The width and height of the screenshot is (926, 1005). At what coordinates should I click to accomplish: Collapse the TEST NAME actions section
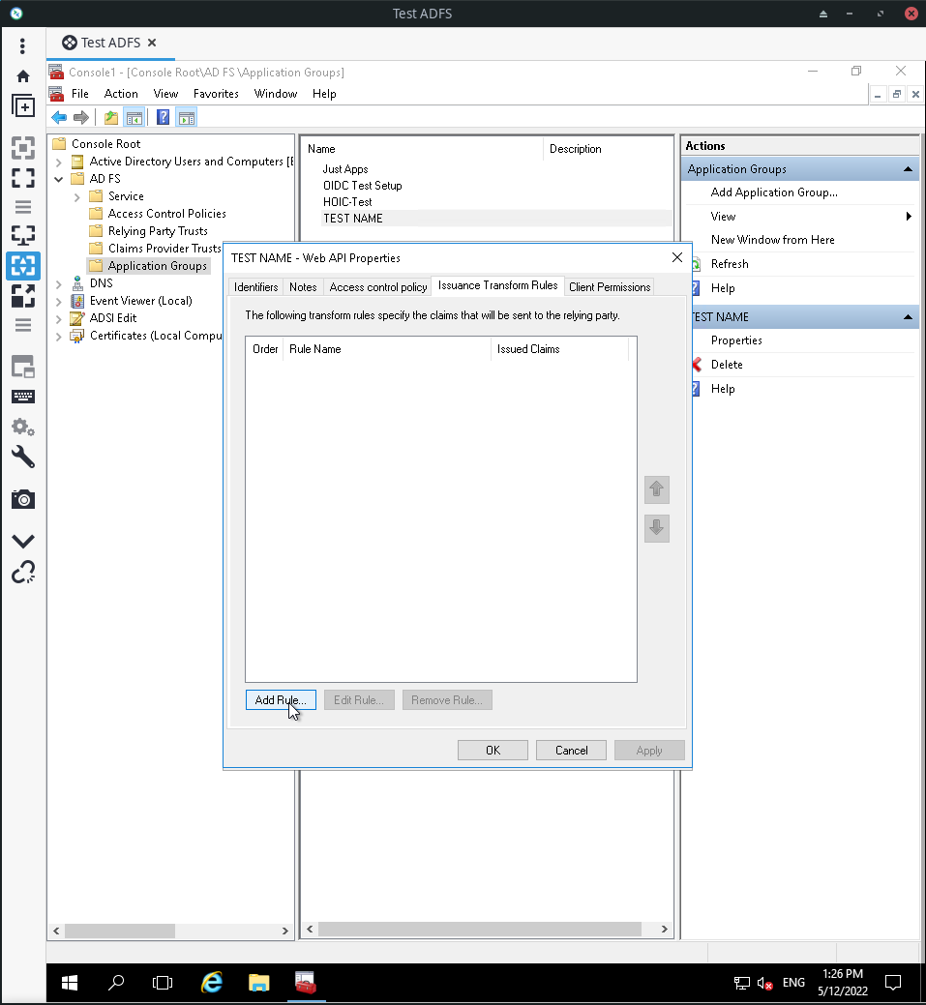(x=908, y=316)
